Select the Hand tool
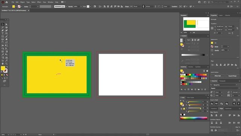The width and height of the screenshot is (241, 136). click(x=3, y=64)
